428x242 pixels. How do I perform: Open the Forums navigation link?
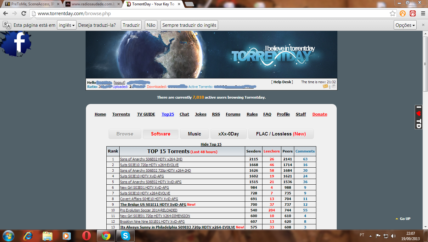click(x=233, y=114)
